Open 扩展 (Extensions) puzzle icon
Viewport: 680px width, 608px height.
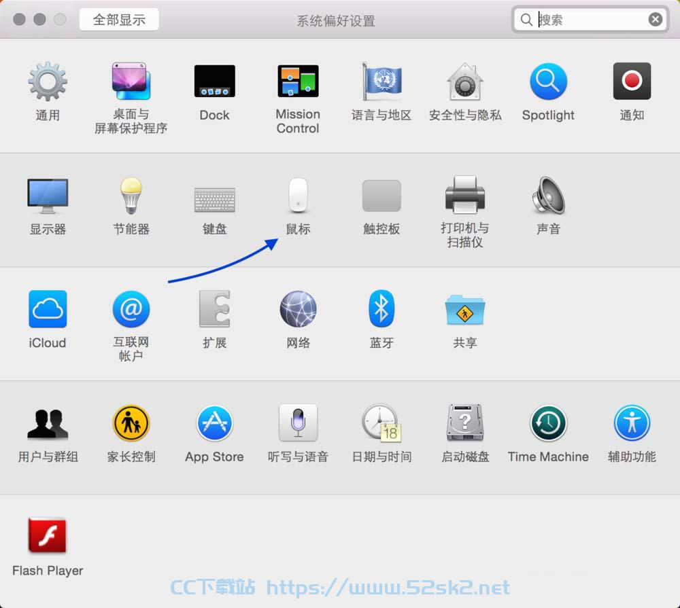(x=215, y=308)
